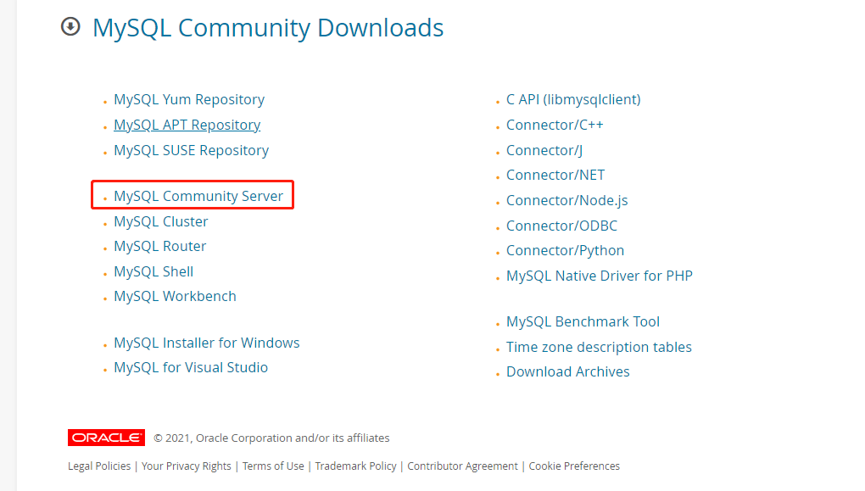The width and height of the screenshot is (865, 491).
Task: Open Trademark Policy footer link
Action: tap(356, 466)
